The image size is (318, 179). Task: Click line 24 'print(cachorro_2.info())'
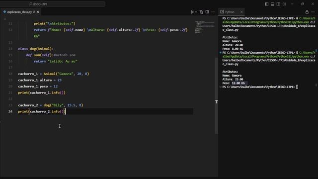(x=42, y=111)
